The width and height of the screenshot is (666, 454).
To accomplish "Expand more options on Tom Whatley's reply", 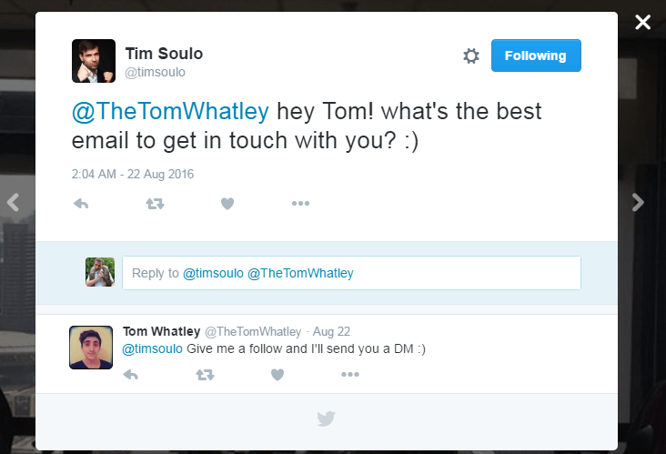I will tap(350, 374).
